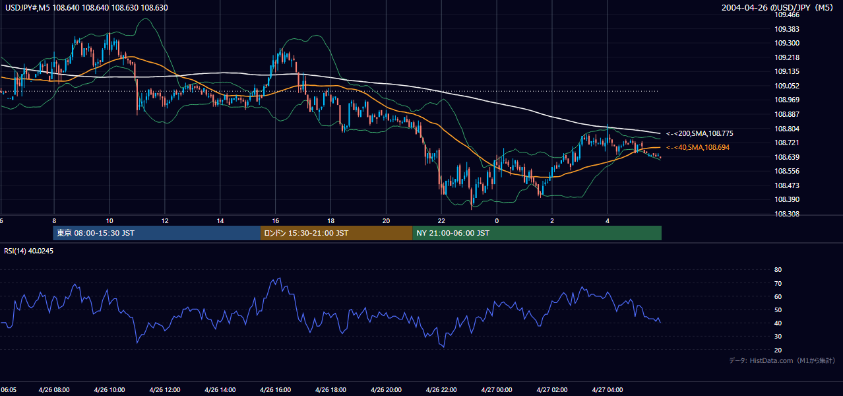Click price level 108.390 on the price axis
843x396 pixels.
pos(786,199)
